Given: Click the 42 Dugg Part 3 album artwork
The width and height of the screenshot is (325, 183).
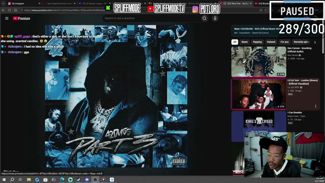Looking at the screenshot, I should coord(116,96).
